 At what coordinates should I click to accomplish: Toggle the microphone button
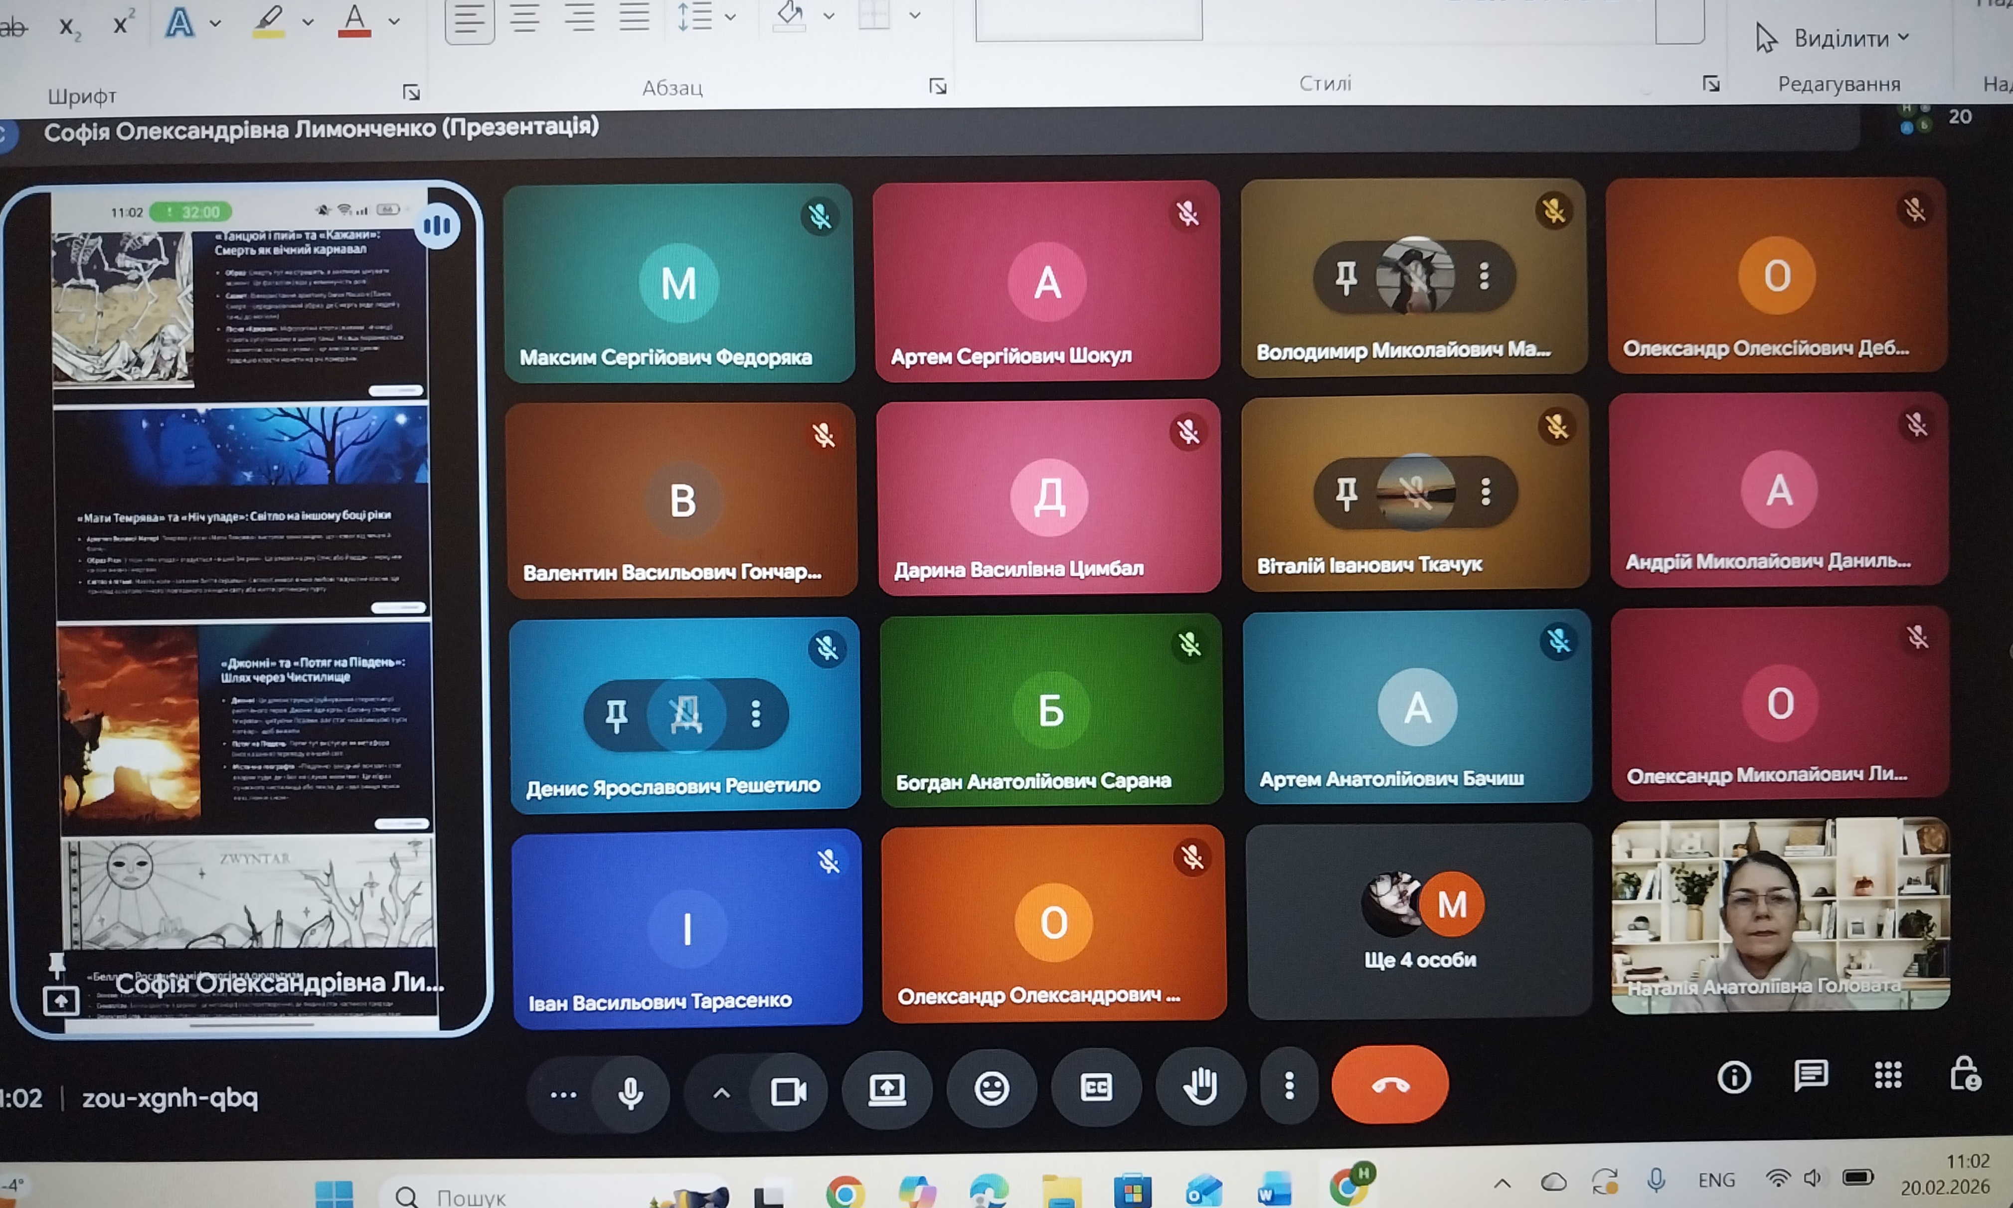click(x=630, y=1092)
